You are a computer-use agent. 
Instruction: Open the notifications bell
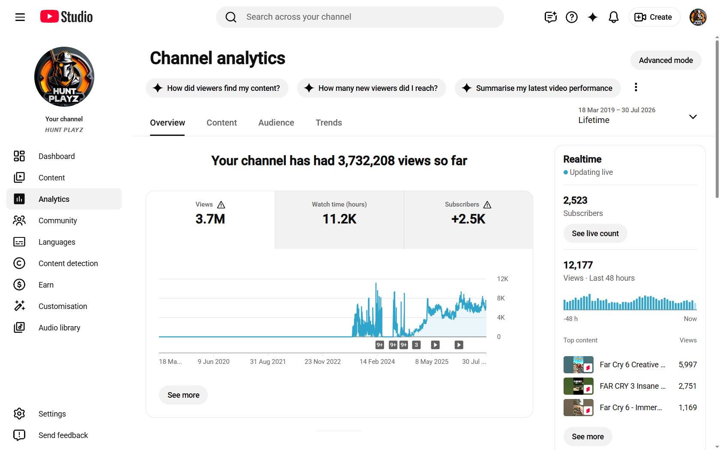pos(614,17)
